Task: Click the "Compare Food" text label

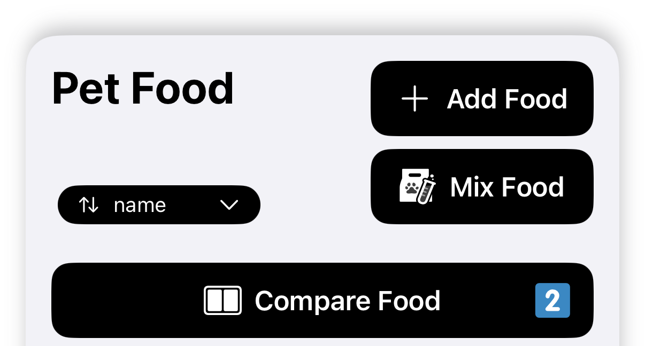Action: click(x=347, y=301)
